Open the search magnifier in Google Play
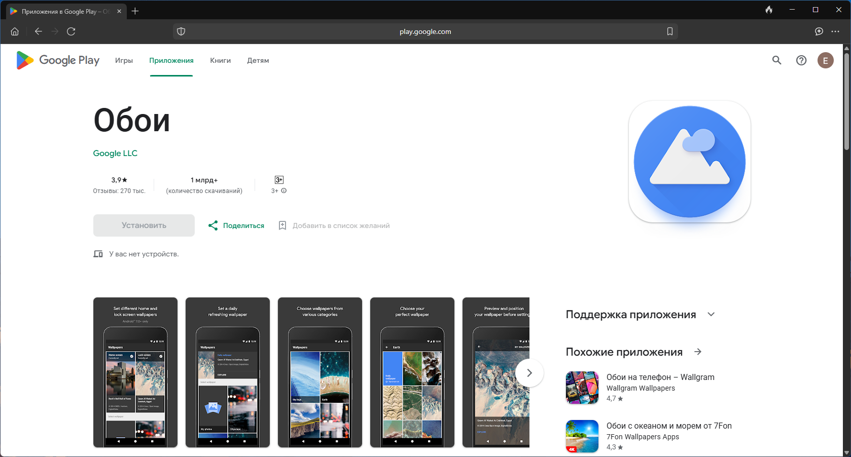The height and width of the screenshot is (457, 851). (x=776, y=60)
